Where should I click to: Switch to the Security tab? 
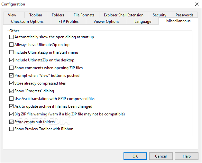tap(160, 15)
